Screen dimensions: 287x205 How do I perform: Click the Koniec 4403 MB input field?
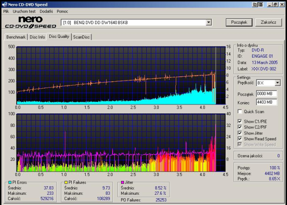266,102
